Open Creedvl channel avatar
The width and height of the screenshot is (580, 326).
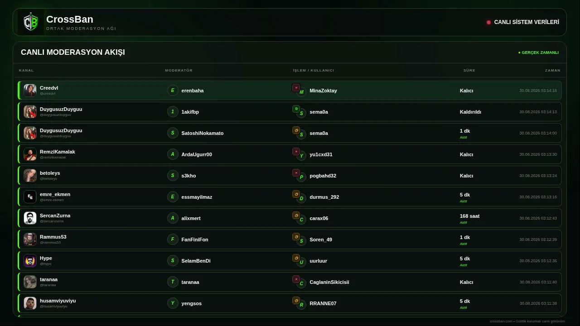tap(30, 91)
